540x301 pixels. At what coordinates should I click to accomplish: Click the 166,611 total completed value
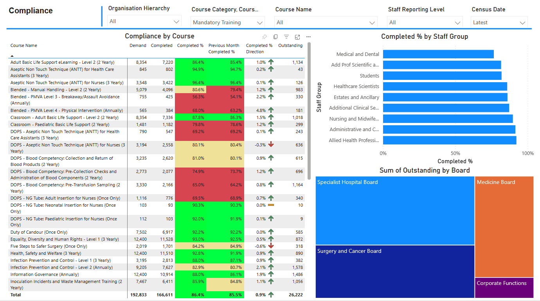point(164,295)
